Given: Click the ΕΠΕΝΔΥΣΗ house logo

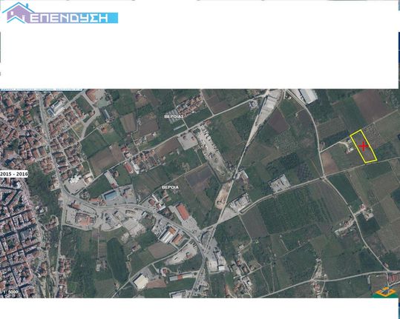Looking at the screenshot, I should [60, 13].
